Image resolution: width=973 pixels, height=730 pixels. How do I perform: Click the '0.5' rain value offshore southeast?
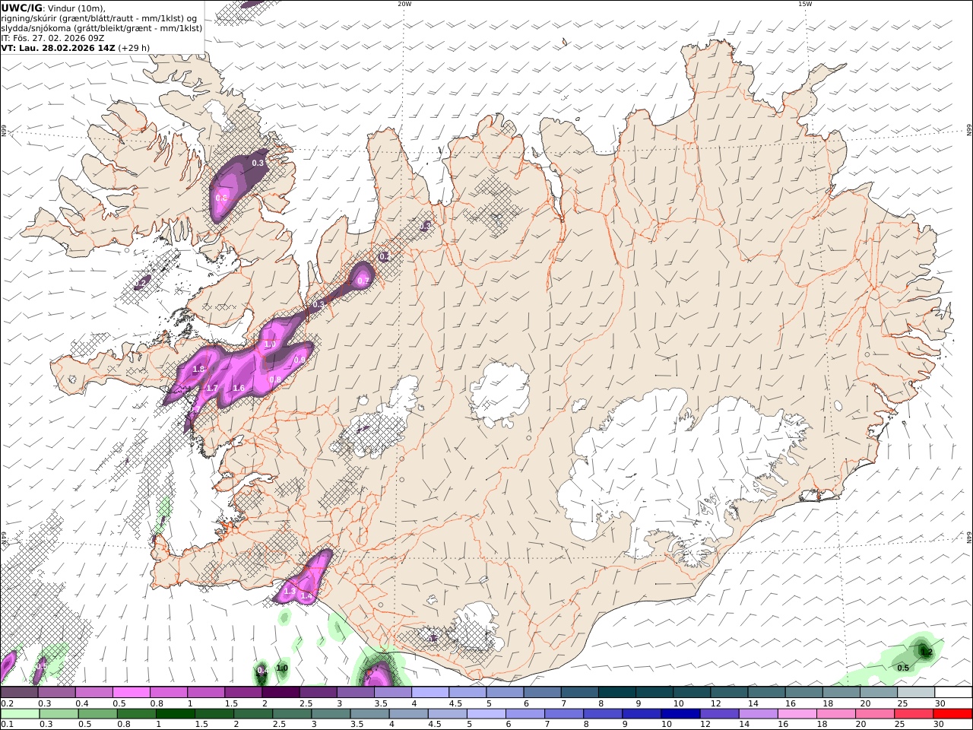click(x=903, y=668)
